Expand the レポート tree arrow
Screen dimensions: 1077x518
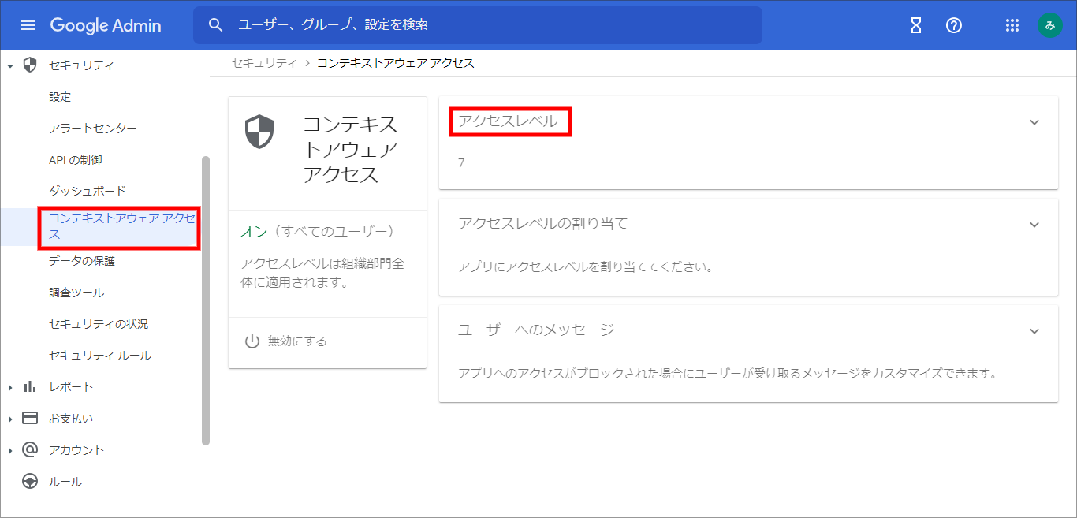point(10,387)
